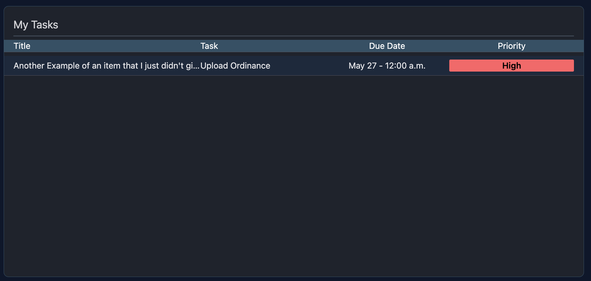Click the '12:00 a.m.' time text
The width and height of the screenshot is (591, 281).
point(405,66)
